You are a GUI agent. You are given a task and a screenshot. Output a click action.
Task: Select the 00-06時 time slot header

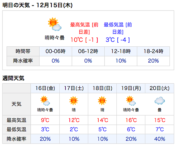click(56, 51)
